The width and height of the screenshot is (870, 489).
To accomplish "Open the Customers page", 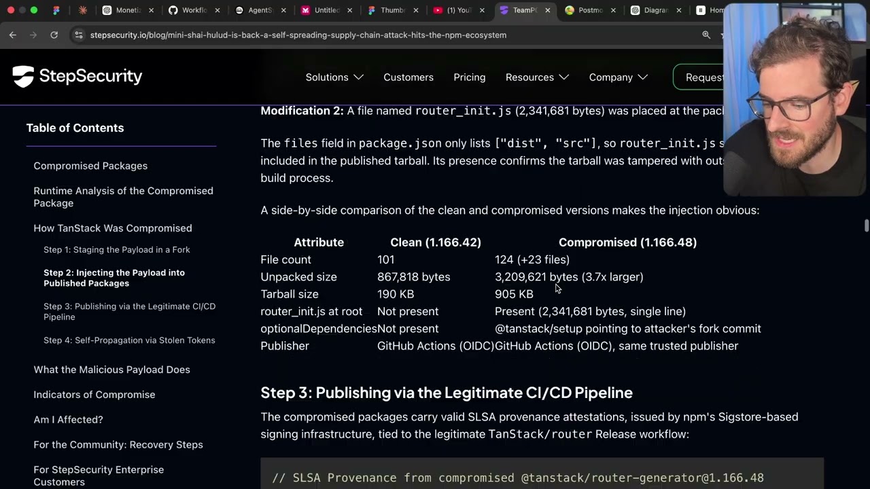I will pyautogui.click(x=408, y=77).
